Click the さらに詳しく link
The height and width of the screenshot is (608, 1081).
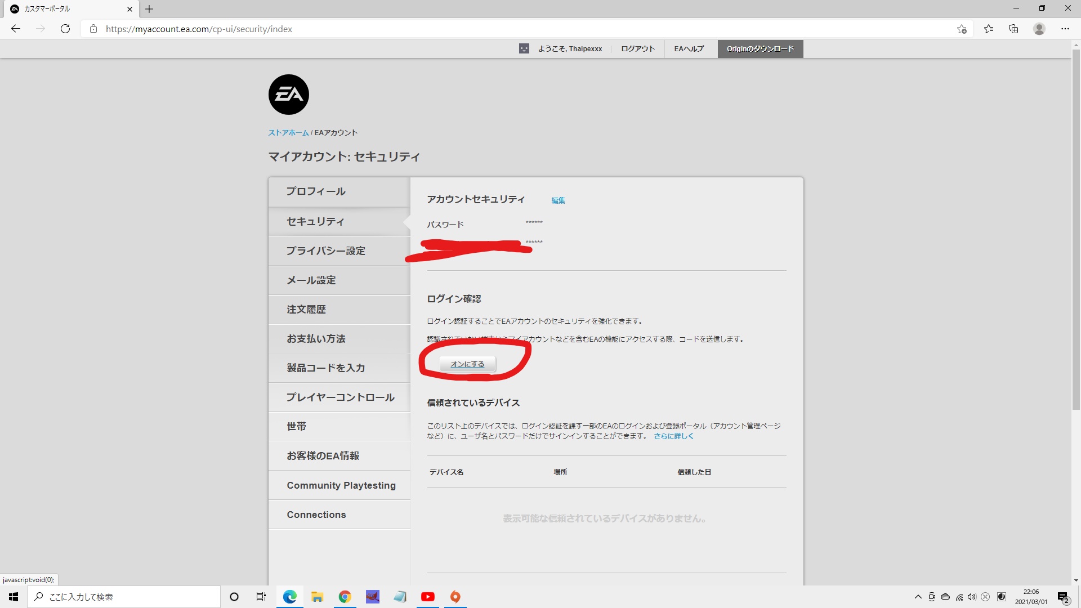pos(673,436)
